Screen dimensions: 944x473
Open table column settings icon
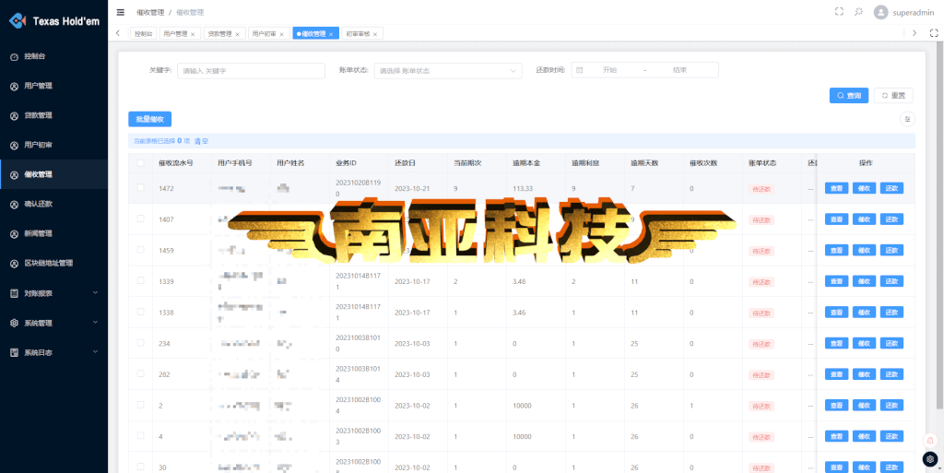pyautogui.click(x=907, y=119)
